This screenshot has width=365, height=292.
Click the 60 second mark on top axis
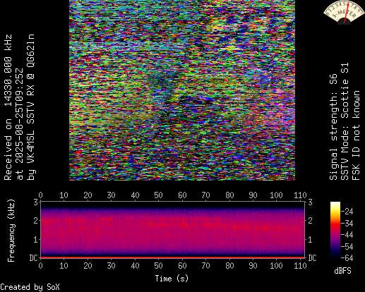[x=182, y=195]
